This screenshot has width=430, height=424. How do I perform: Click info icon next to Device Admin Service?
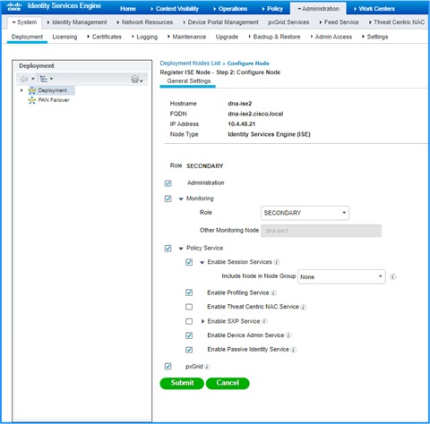pos(288,335)
